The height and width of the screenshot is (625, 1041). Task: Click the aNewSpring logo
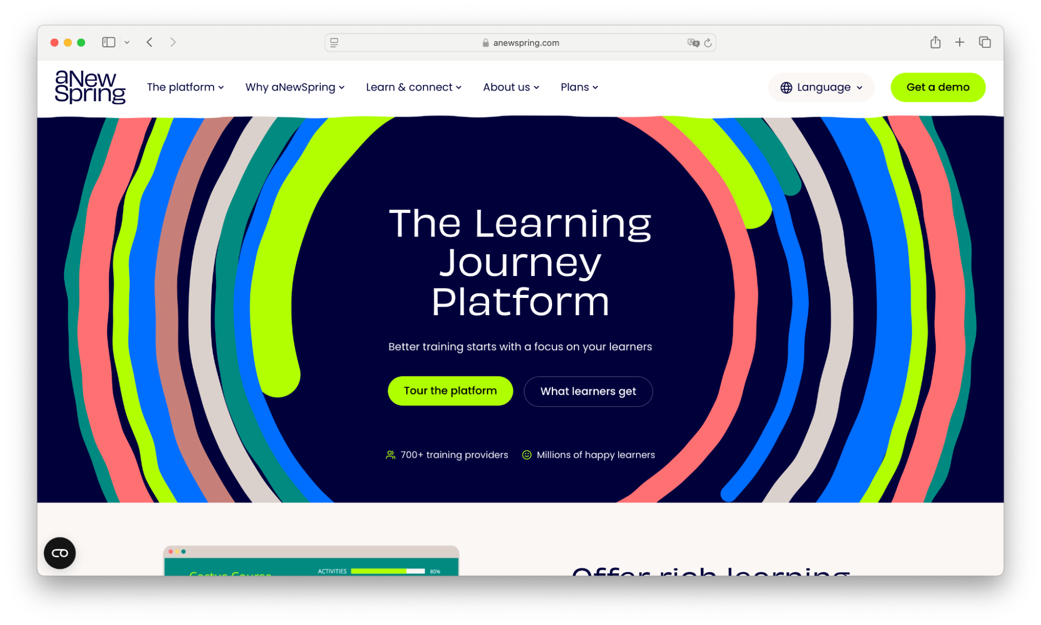point(90,87)
